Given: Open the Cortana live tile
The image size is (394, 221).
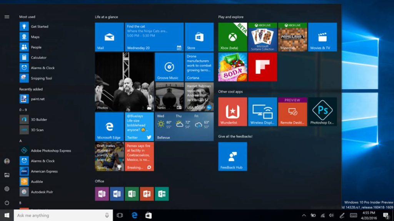Looking at the screenshot, I should click(x=199, y=67).
